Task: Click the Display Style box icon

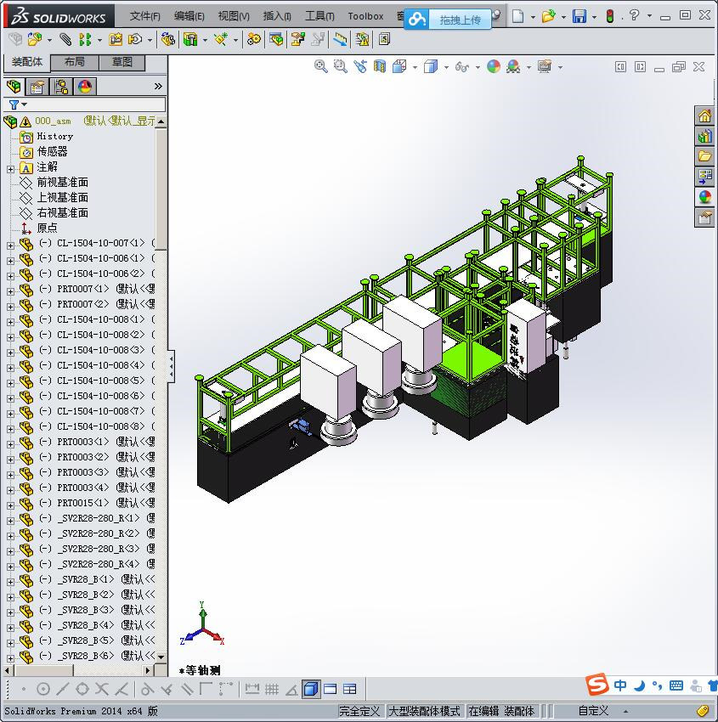Action: (431, 67)
